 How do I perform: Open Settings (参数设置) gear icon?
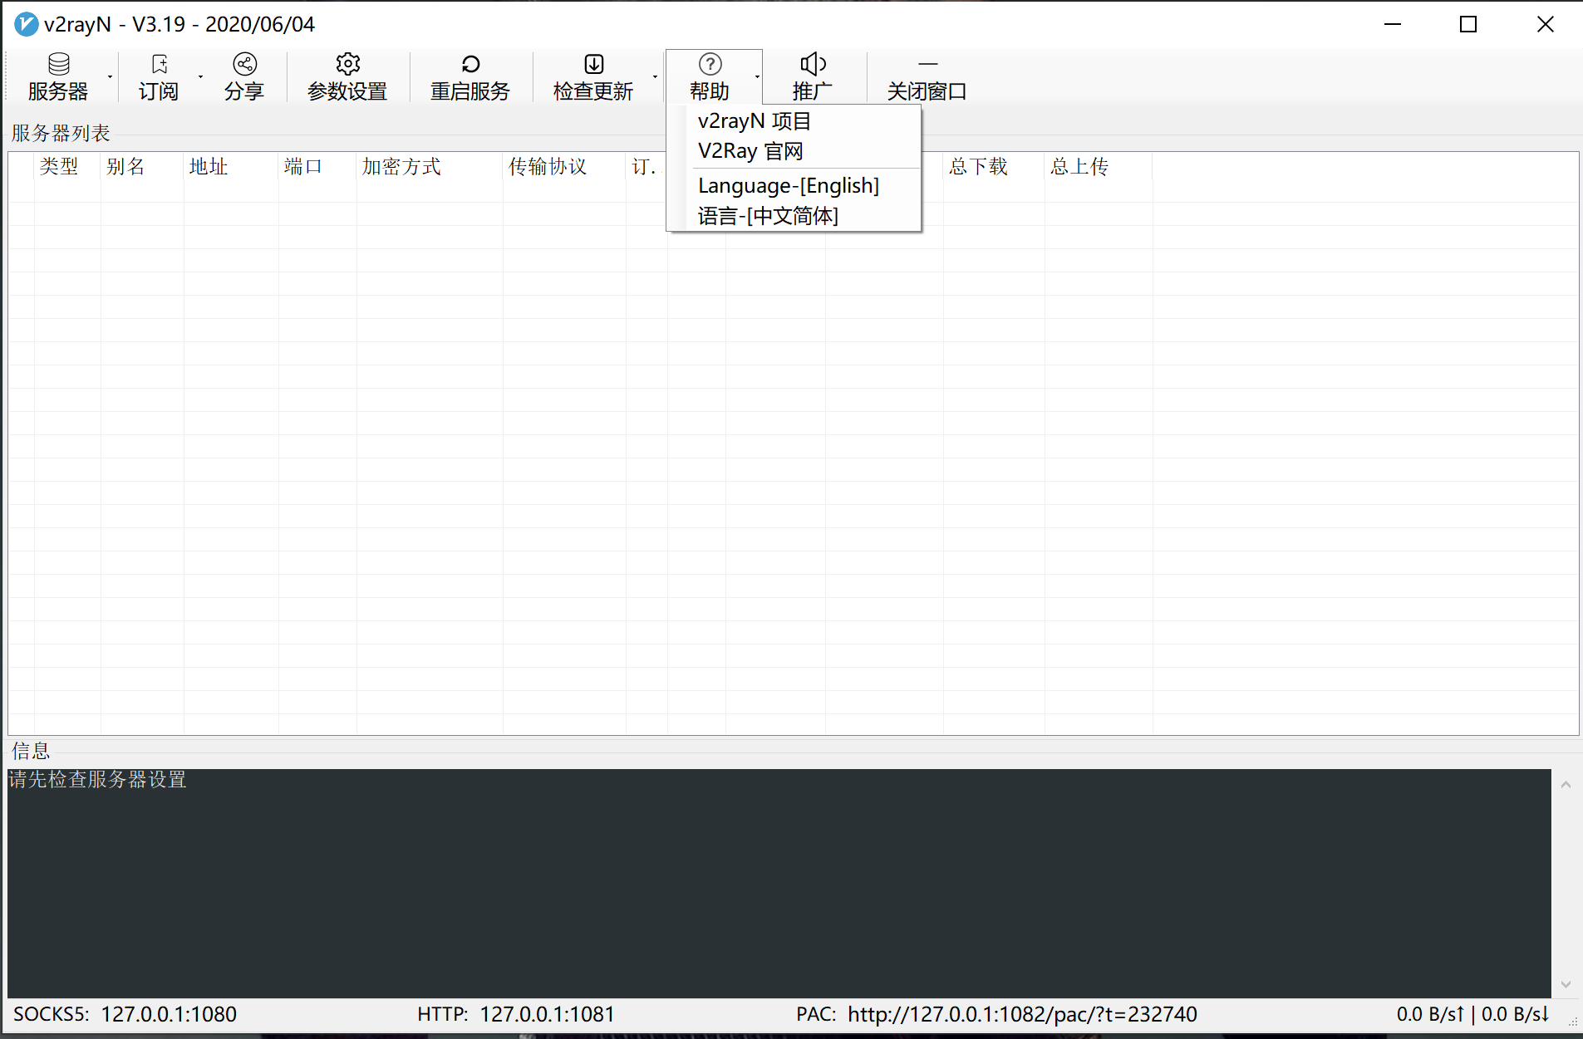347,65
